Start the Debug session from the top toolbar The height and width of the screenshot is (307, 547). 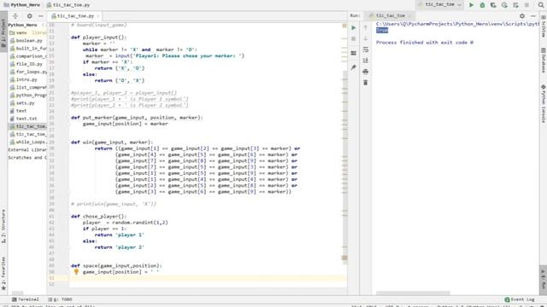coord(482,5)
